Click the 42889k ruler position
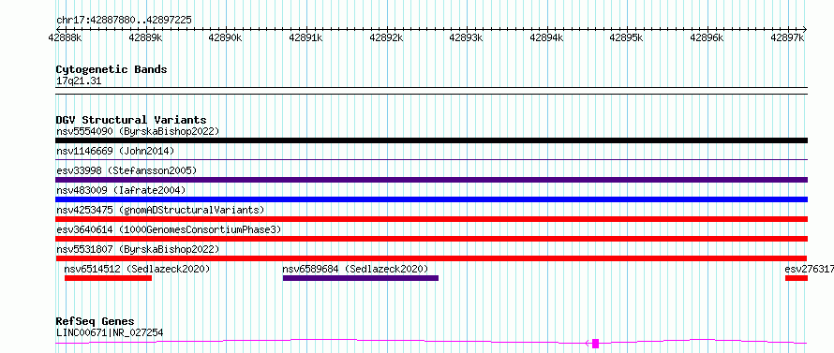Image resolution: width=834 pixels, height=353 pixels. point(145,37)
